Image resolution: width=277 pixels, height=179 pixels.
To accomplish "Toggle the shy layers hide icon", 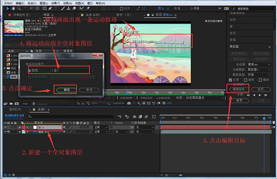I will coord(134,117).
